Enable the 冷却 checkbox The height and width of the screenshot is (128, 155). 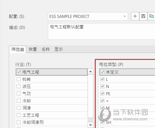(19, 101)
